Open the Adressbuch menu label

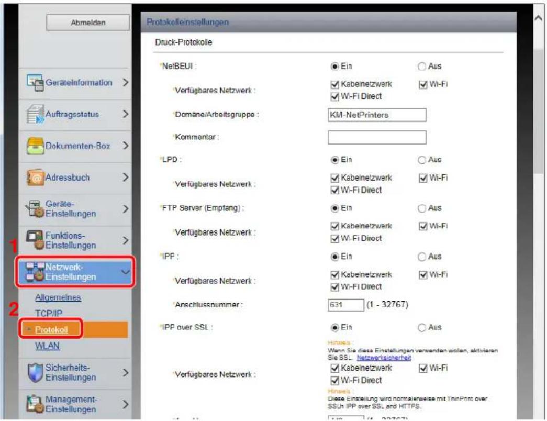[68, 178]
